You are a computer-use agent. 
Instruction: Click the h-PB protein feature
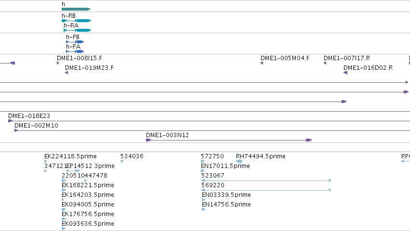coord(75,42)
